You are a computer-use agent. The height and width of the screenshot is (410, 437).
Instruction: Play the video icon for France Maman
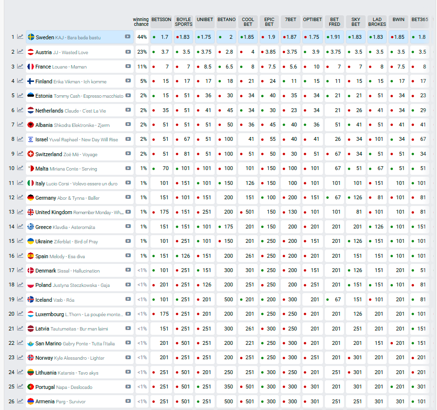[128, 66]
